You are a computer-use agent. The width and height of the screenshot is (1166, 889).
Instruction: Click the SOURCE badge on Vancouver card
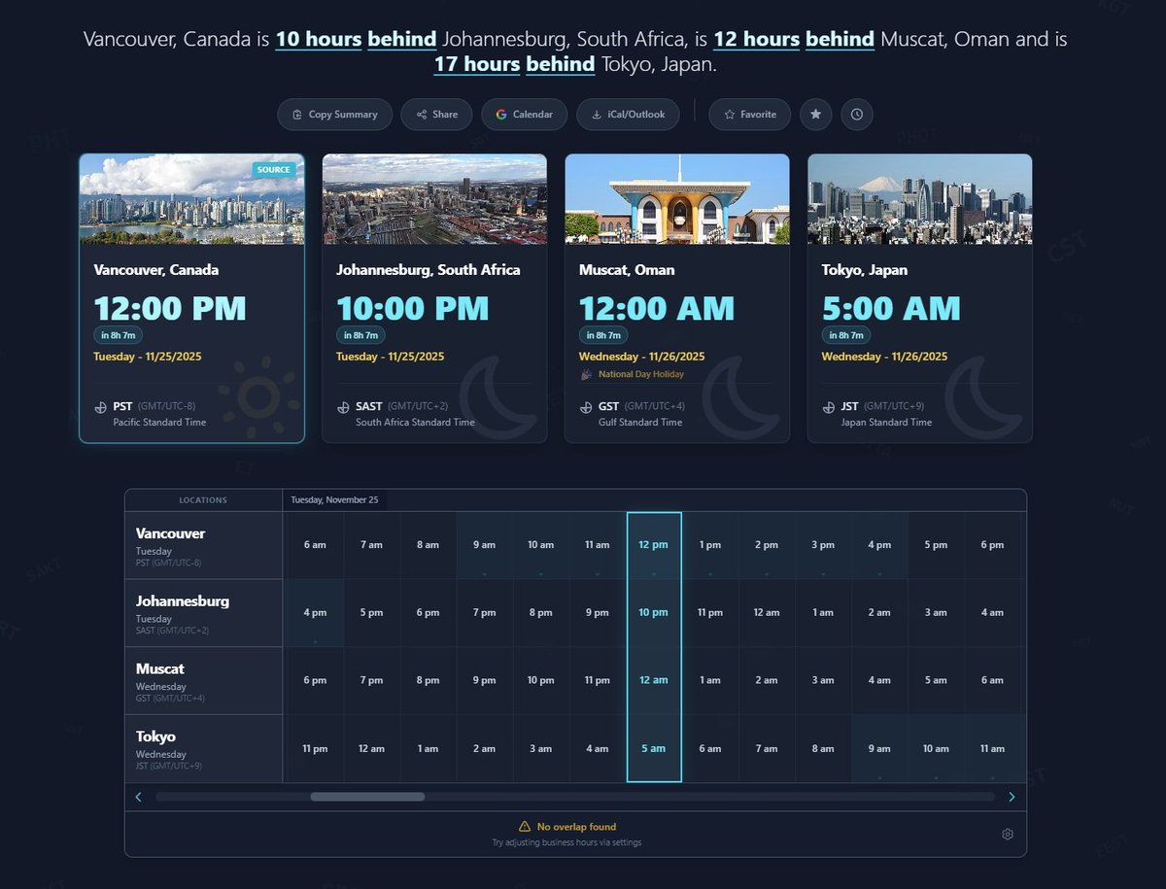273,169
